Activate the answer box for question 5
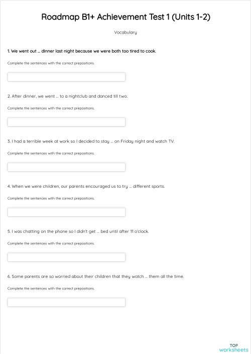 [66, 257]
